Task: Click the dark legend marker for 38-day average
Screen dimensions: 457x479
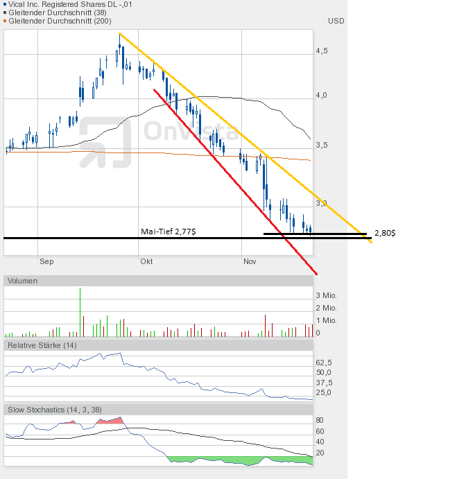Action: tap(5, 12)
